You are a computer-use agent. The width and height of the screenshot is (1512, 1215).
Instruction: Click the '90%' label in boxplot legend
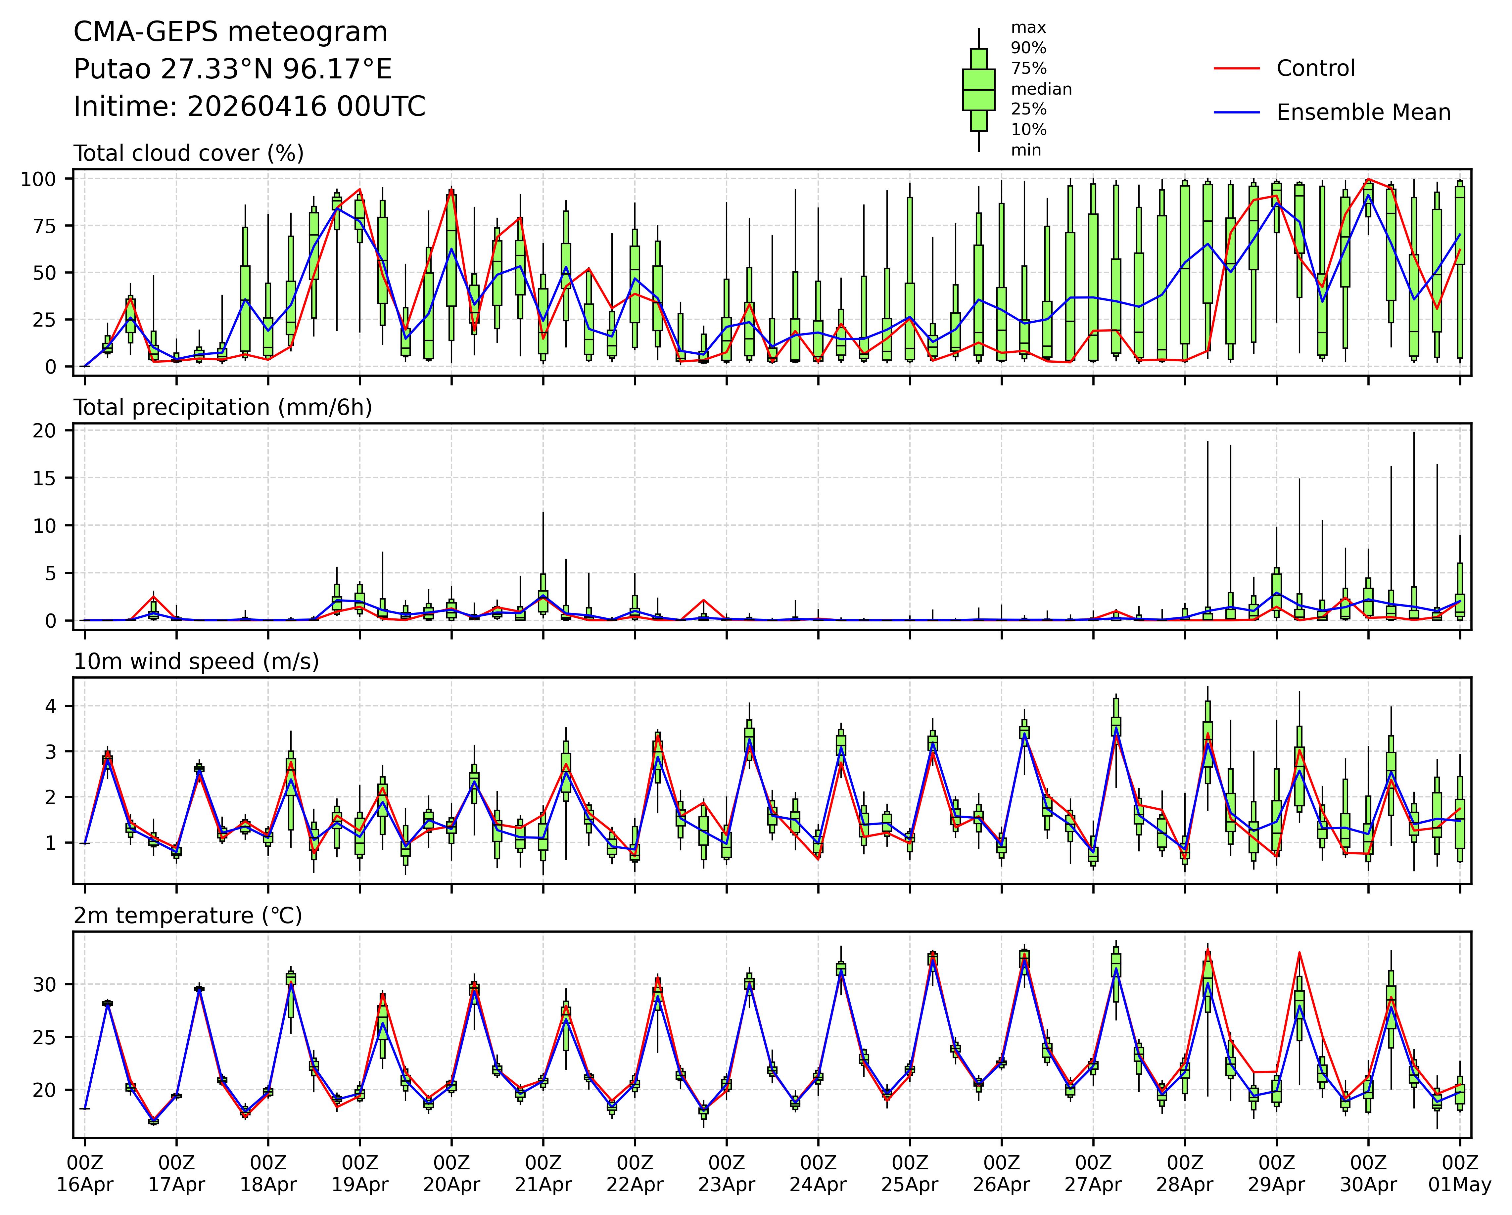(1028, 48)
